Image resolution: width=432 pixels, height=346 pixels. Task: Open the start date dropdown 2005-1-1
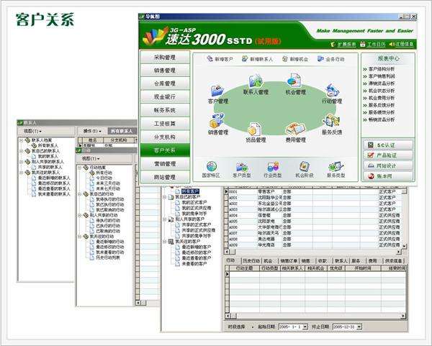tap(305, 327)
